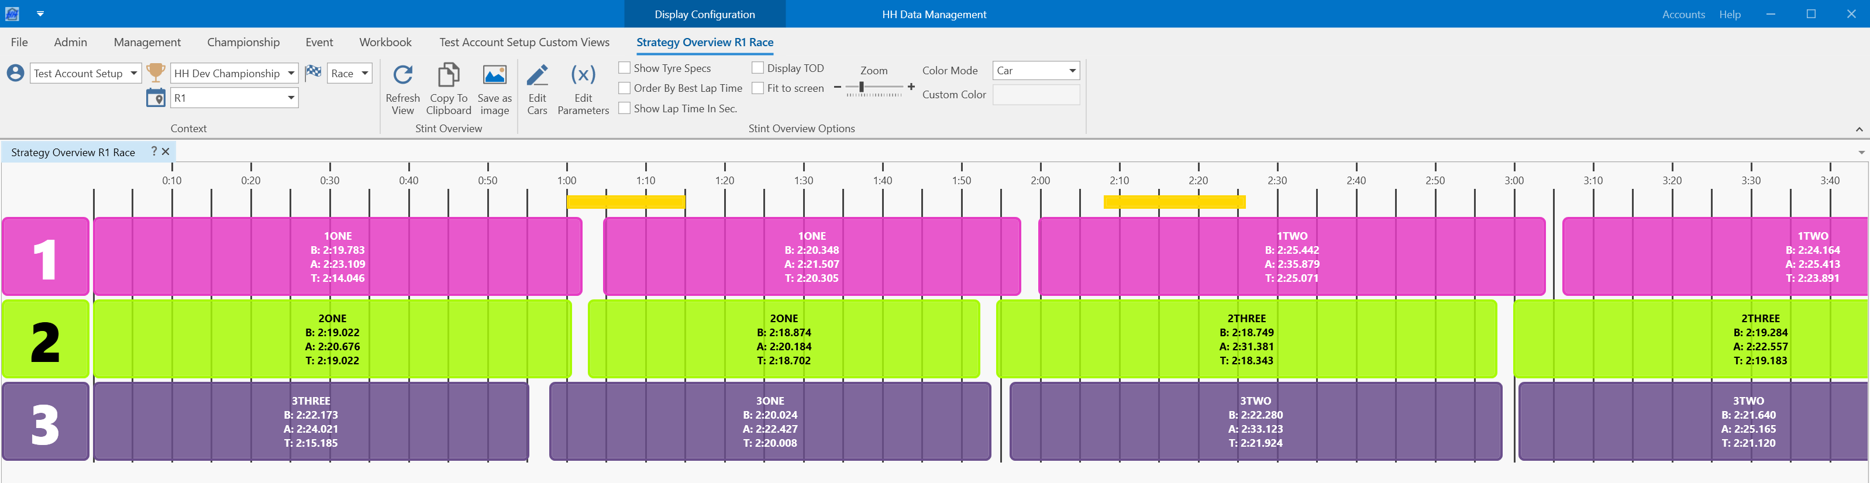Viewport: 1870px width, 483px height.
Task: Open the Championship menu
Action: tap(243, 42)
